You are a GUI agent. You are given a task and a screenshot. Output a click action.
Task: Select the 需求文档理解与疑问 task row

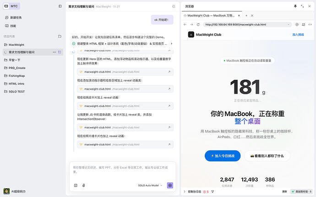[33, 52]
